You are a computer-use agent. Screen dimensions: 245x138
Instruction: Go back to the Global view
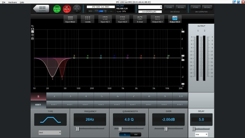coord(41,9)
